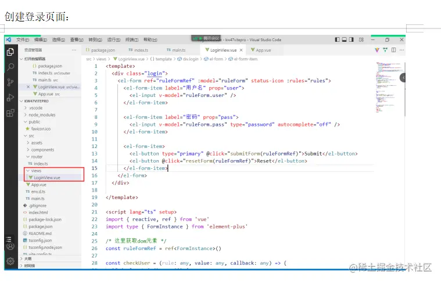The width and height of the screenshot is (441, 282).
Task: Toggle the primary side bar visibility
Action: coord(337,39)
